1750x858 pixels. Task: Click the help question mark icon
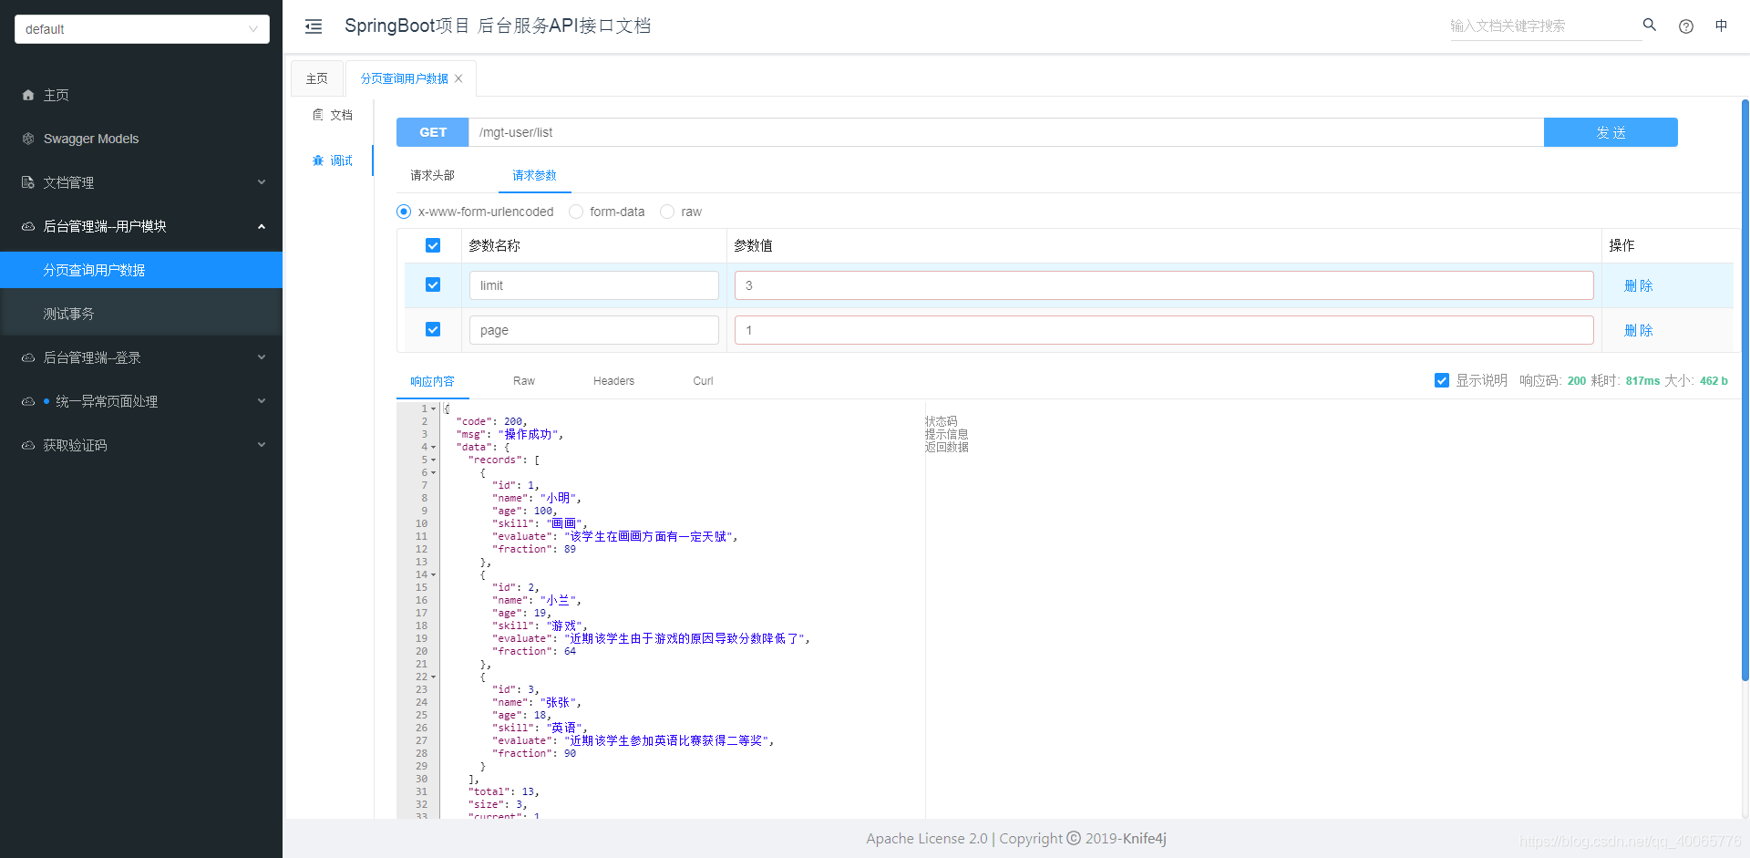point(1686,26)
